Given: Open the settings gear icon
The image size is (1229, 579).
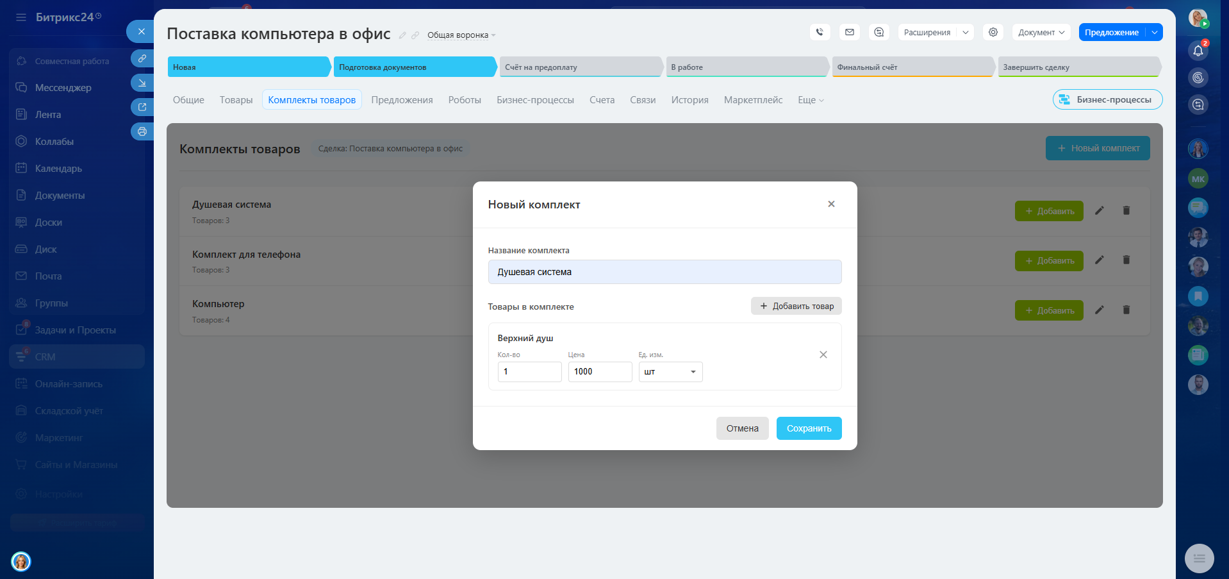Looking at the screenshot, I should tap(993, 32).
